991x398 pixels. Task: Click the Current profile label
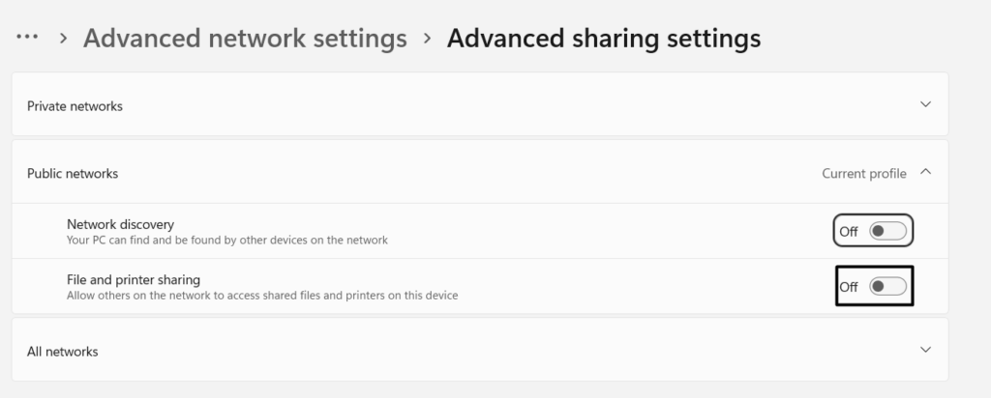(863, 174)
